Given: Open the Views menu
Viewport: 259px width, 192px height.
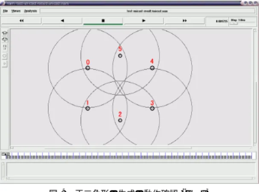Looking at the screenshot, I should (x=16, y=11).
